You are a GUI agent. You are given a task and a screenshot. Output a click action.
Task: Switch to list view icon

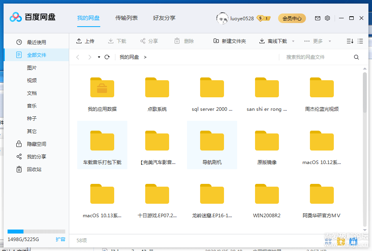(360, 41)
